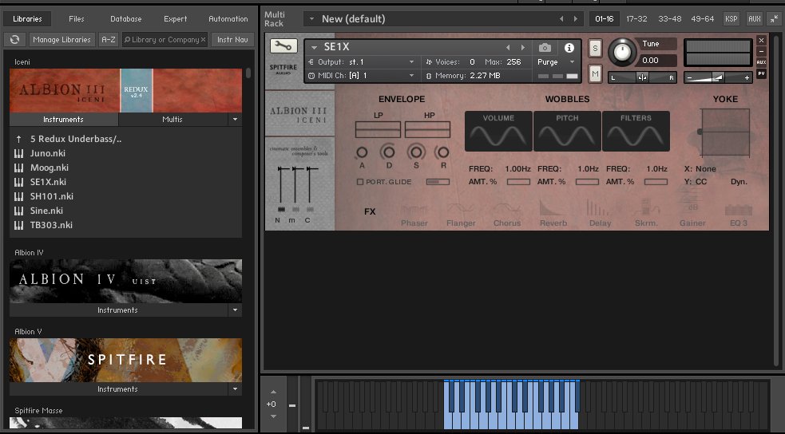
Task: Shift keyboard octave up arrow
Action: pyautogui.click(x=273, y=392)
